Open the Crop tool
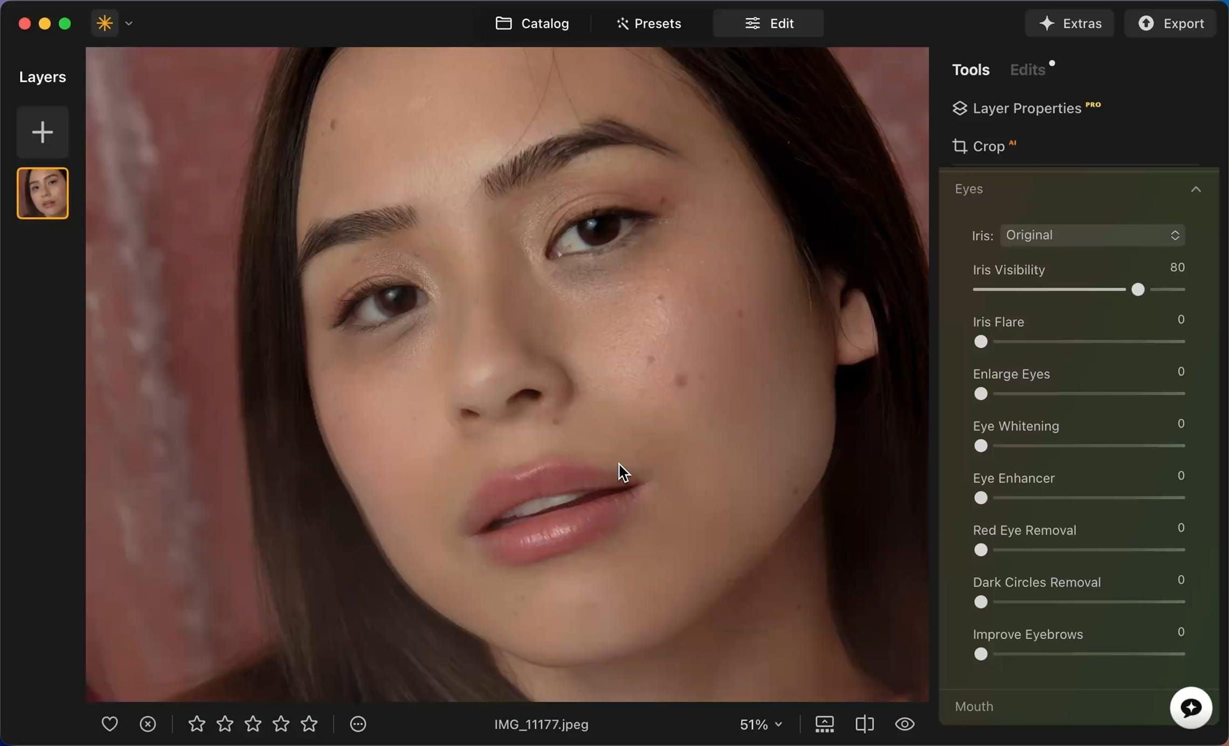Image resolution: width=1229 pixels, height=746 pixels. tap(984, 146)
